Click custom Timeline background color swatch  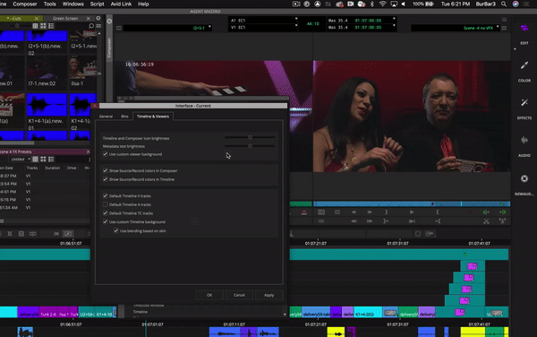[193, 221]
